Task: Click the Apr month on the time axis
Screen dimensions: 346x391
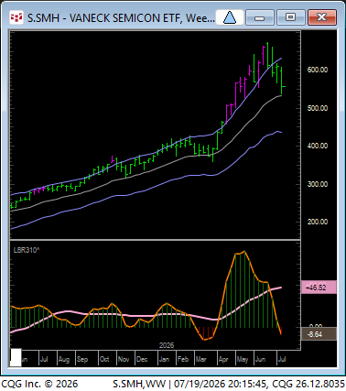Action: 223,359
